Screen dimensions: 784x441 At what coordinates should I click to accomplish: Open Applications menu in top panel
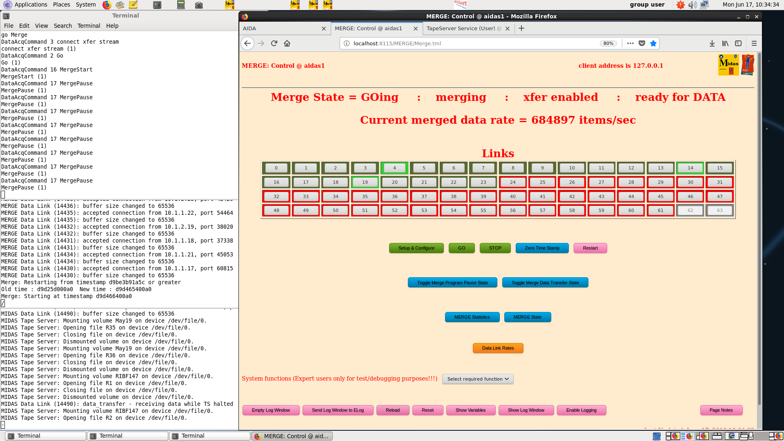(x=31, y=4)
